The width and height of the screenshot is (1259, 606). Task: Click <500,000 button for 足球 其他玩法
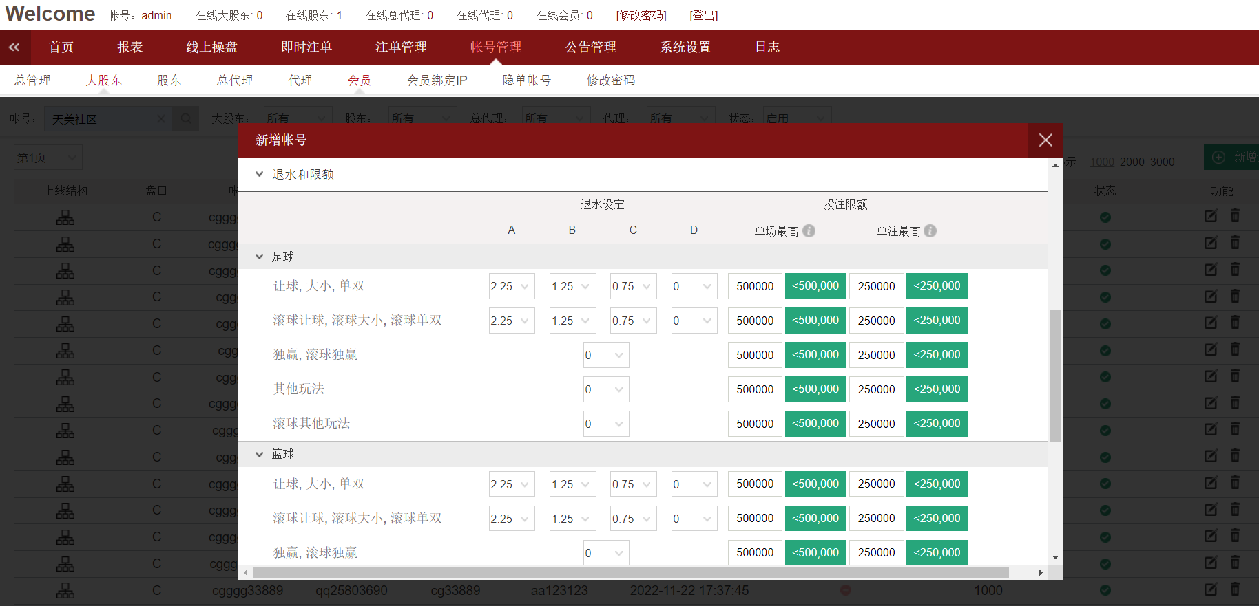[815, 389]
